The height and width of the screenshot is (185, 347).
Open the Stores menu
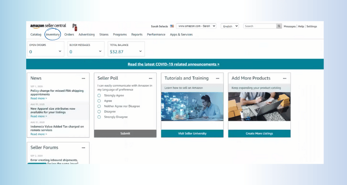point(104,34)
